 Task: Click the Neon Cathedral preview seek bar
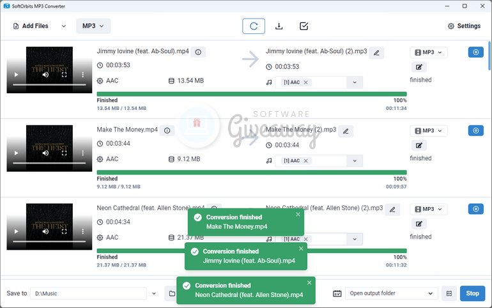(x=49, y=242)
